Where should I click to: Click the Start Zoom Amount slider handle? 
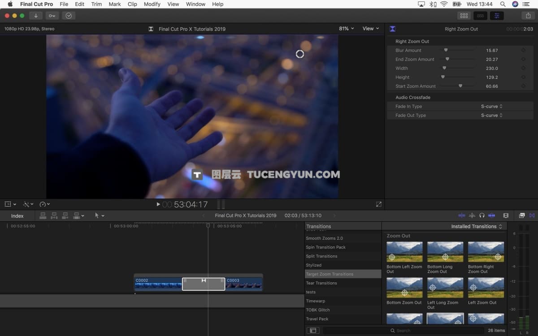tap(460, 86)
